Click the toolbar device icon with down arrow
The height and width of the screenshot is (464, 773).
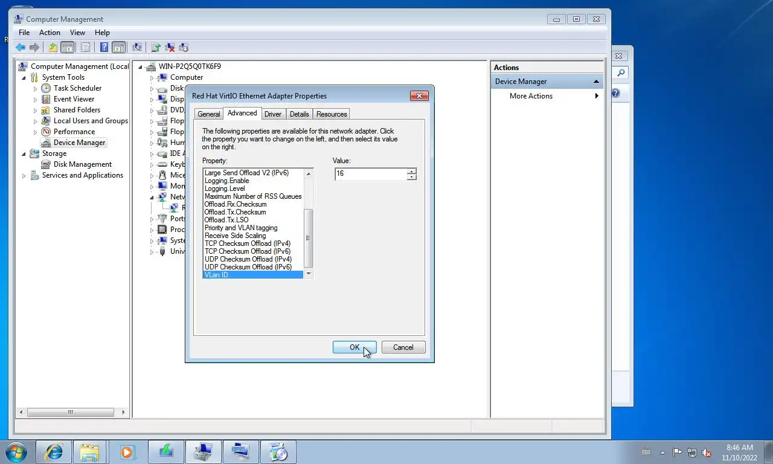click(x=184, y=47)
